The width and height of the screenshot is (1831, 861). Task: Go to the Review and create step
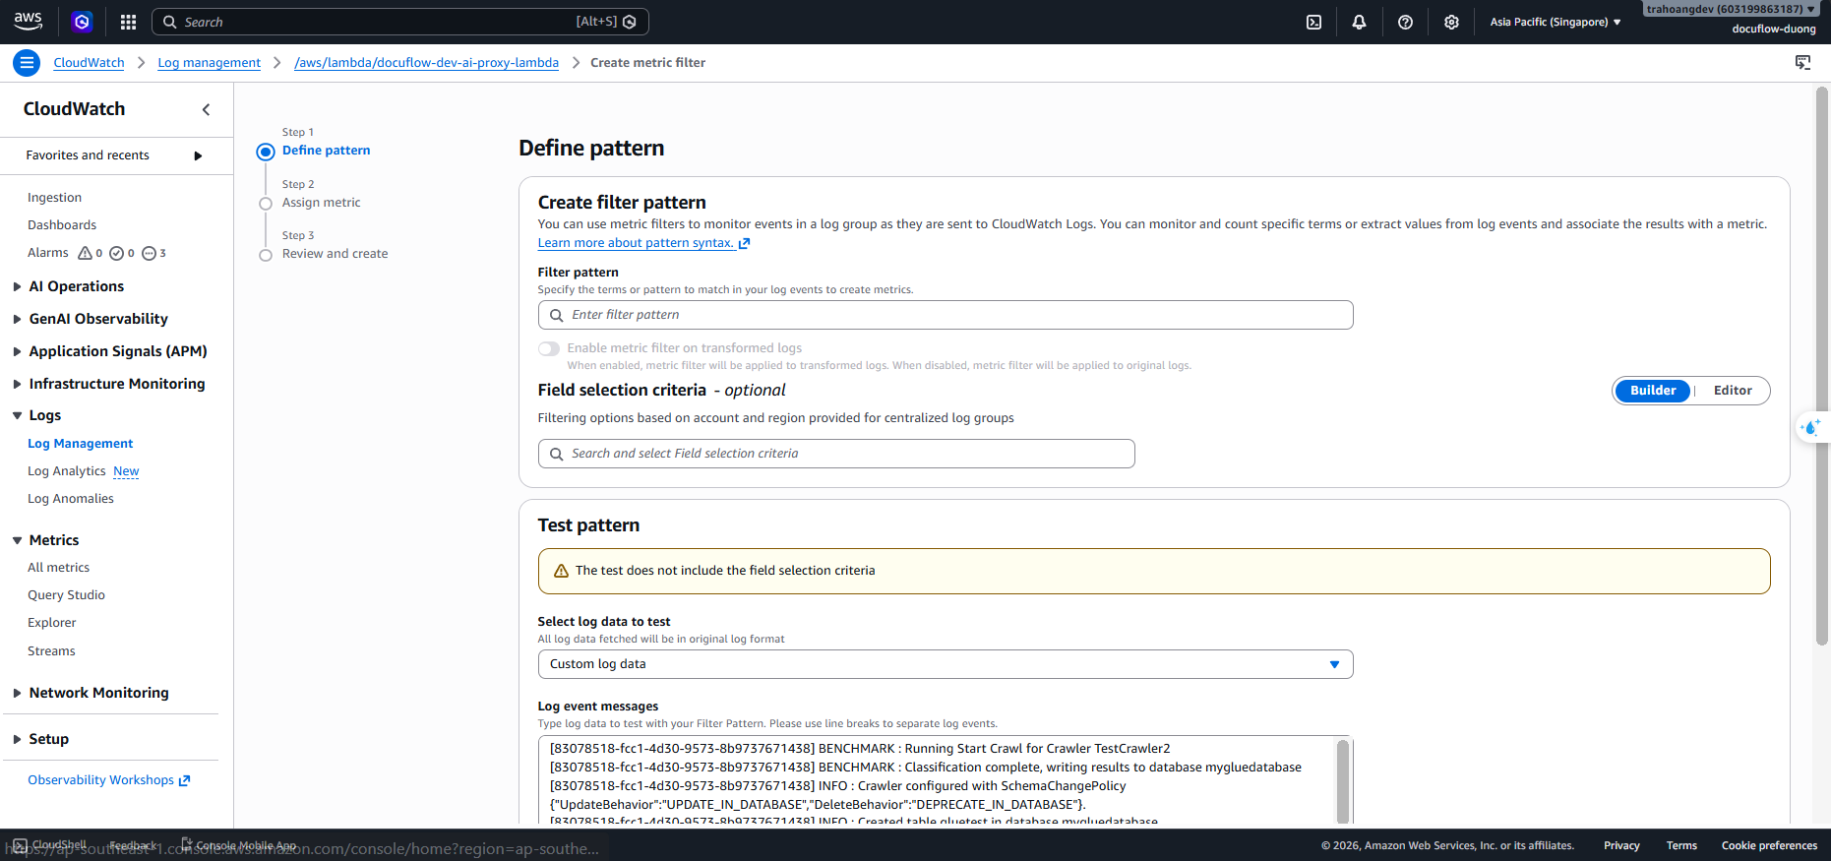[x=335, y=254]
